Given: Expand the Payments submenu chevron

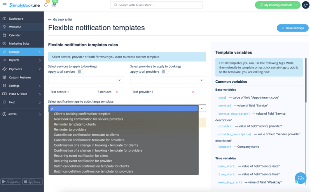Looking at the screenshot, I should (40, 69).
